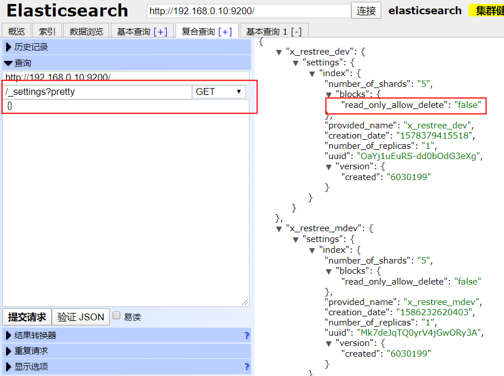504x376 pixels.
Task: Collapse settings node under x_restree_mdev
Action: [295, 240]
